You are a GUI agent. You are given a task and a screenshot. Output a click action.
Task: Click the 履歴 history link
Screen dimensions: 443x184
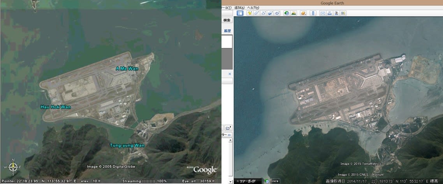click(228, 31)
